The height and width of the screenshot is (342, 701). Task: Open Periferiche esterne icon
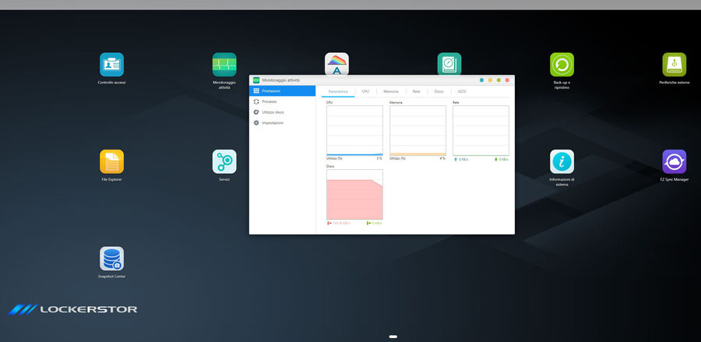pyautogui.click(x=674, y=65)
